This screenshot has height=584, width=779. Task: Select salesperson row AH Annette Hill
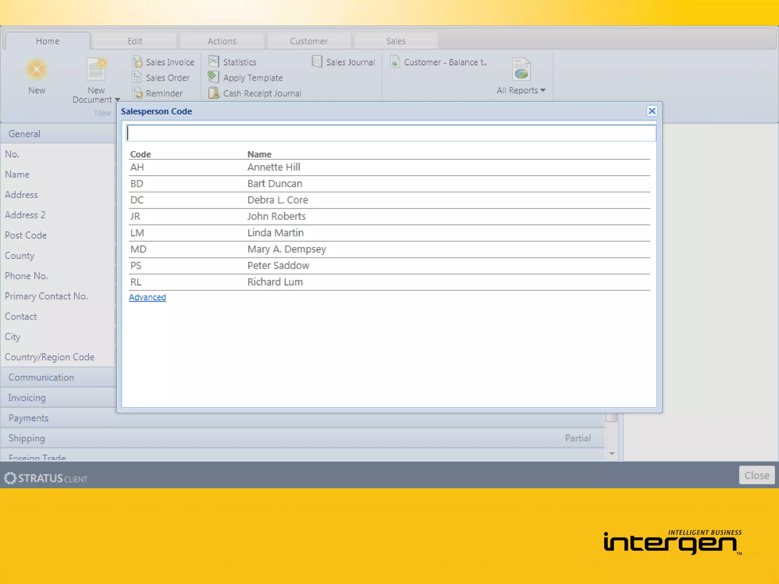tap(389, 167)
